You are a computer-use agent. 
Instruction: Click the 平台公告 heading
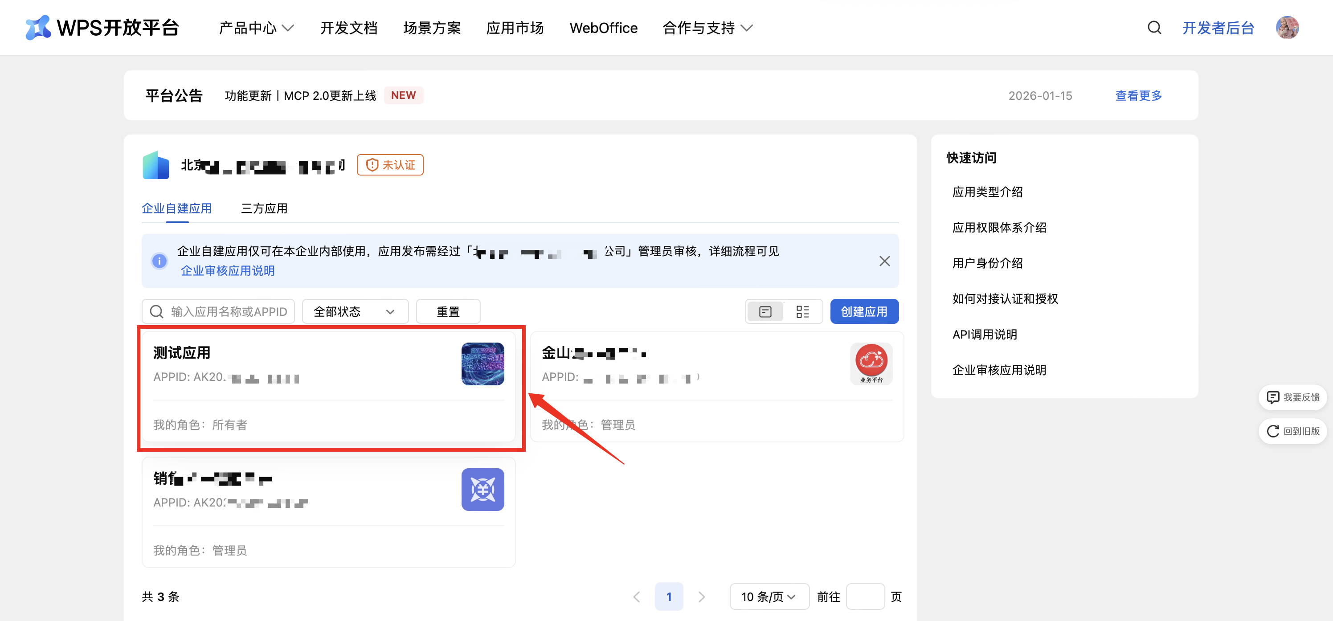174,96
